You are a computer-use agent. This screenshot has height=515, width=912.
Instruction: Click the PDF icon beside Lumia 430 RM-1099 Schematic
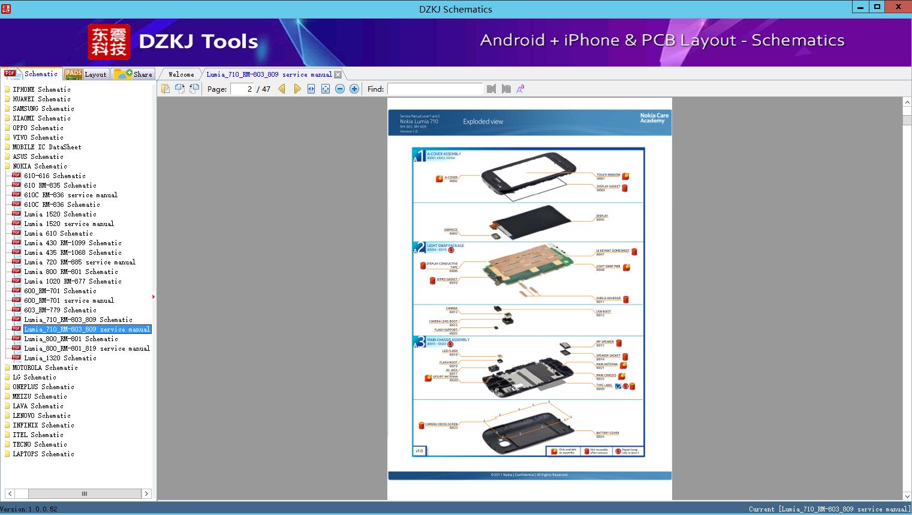(x=16, y=243)
